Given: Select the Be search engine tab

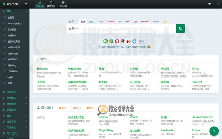Looking at the screenshot, I should (120, 22).
